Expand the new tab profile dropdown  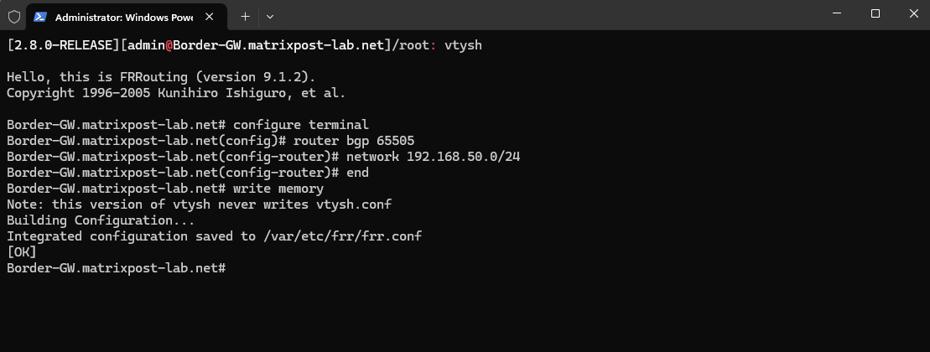click(270, 17)
